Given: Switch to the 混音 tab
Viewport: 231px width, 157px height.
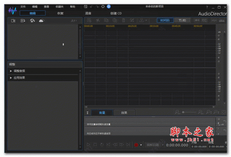Looking at the screenshot, I should click(88, 13).
